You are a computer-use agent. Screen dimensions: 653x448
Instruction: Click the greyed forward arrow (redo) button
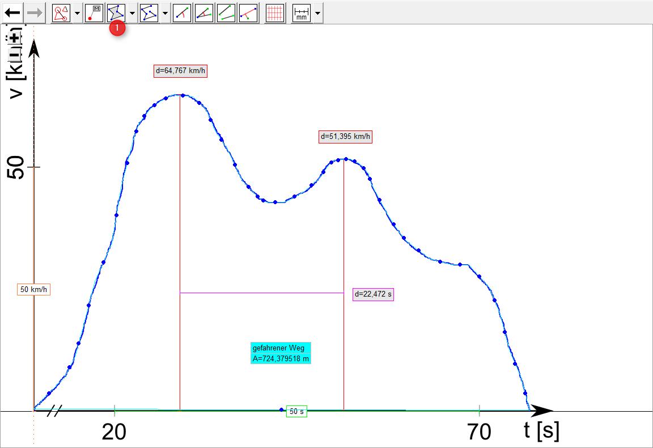35,12
